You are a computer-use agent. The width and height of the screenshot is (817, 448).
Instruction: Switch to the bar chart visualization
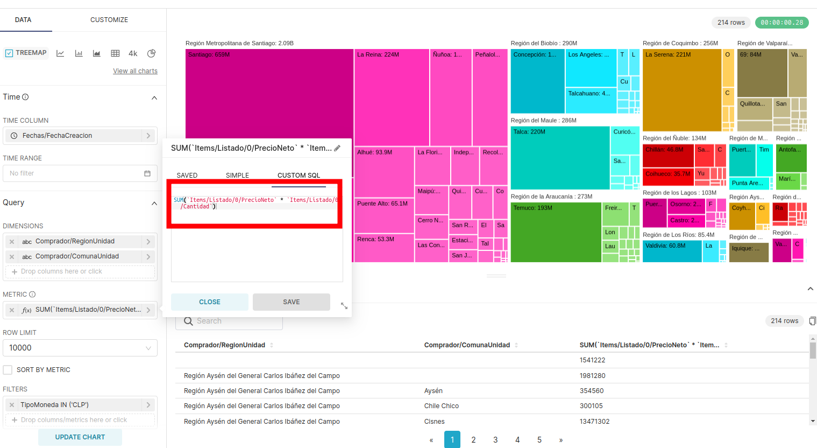(x=79, y=53)
